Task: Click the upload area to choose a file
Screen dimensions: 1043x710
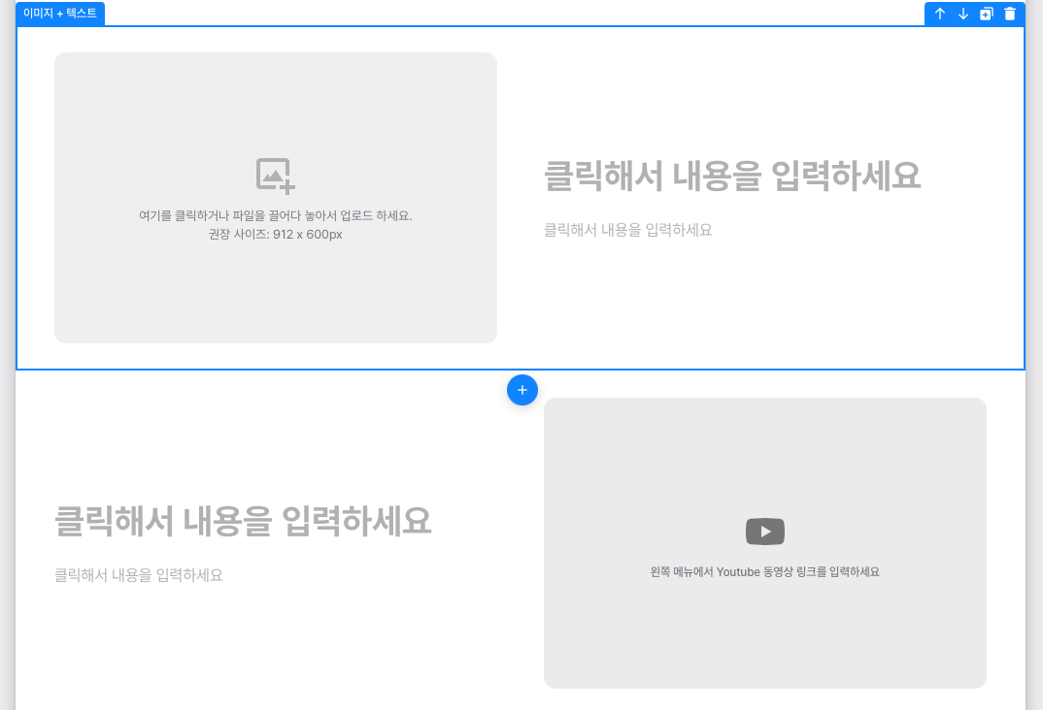Action: point(275,198)
